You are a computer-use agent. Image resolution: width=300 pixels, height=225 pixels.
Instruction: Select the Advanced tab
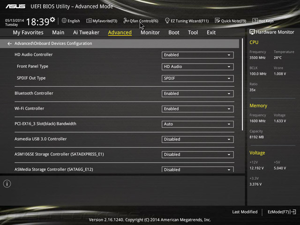(x=120, y=32)
